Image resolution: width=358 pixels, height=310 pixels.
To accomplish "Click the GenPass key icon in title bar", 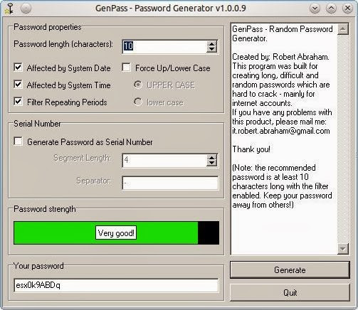I will point(9,9).
